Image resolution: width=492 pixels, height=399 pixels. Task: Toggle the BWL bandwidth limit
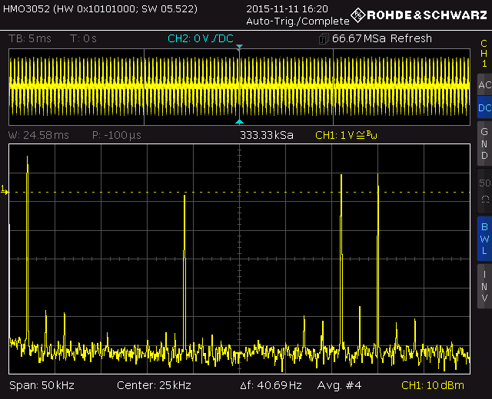tap(484, 238)
